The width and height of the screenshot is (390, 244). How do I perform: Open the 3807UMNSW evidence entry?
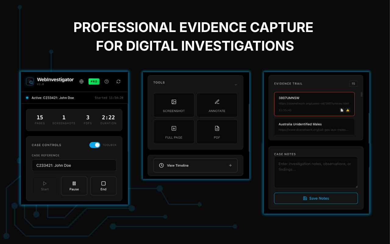pos(314,104)
